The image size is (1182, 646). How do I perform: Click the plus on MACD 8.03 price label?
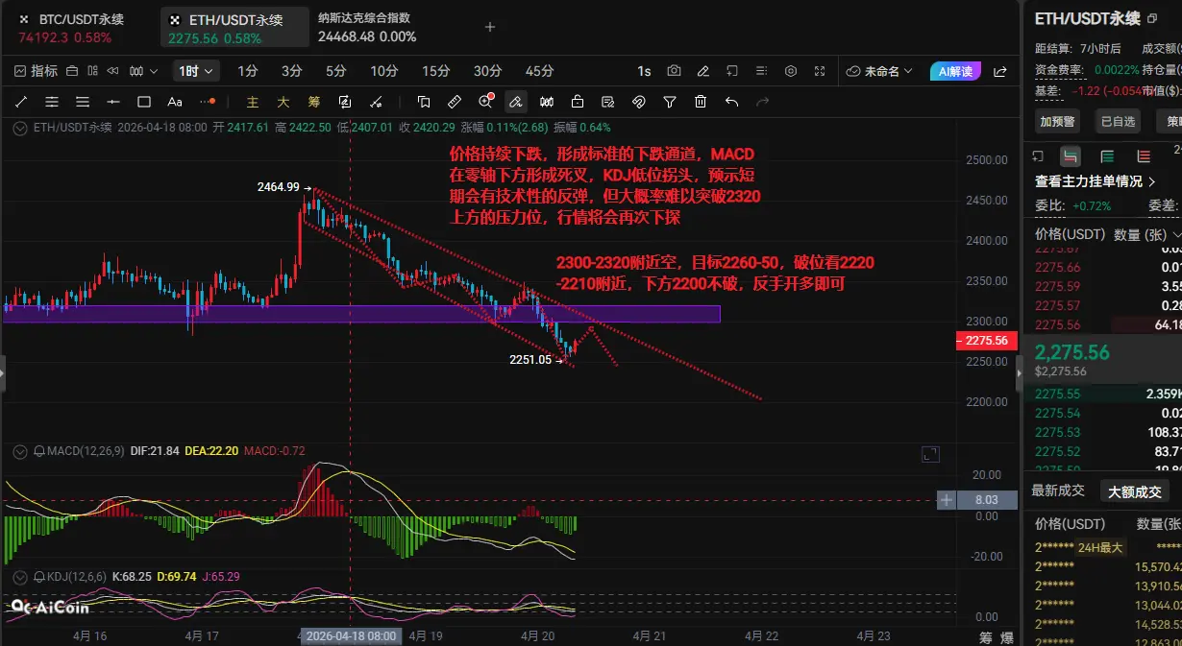coord(947,500)
